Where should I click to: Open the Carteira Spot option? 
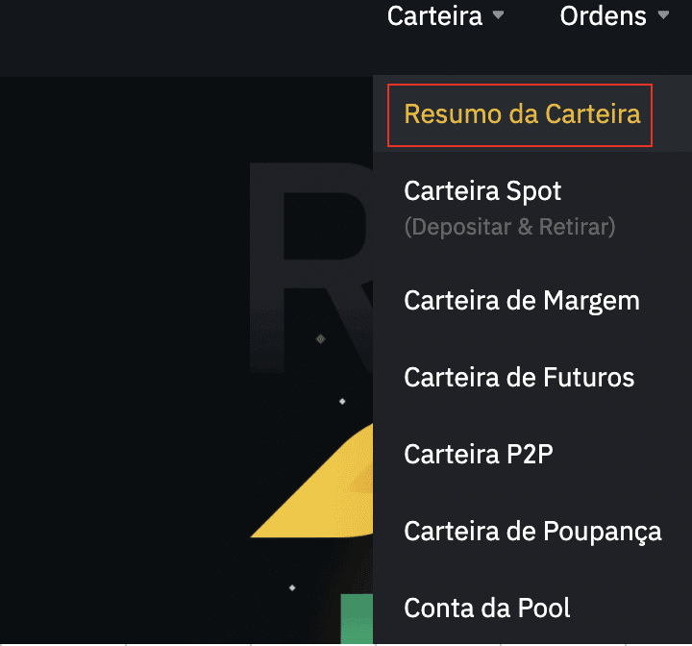click(482, 191)
